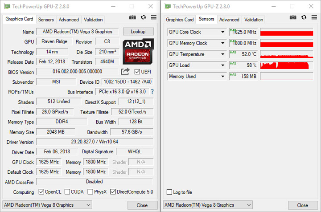Open GPU selector dropdown in Sensors window
Image resolution: width=321 pixels, height=212 pixels.
(x=208, y=205)
